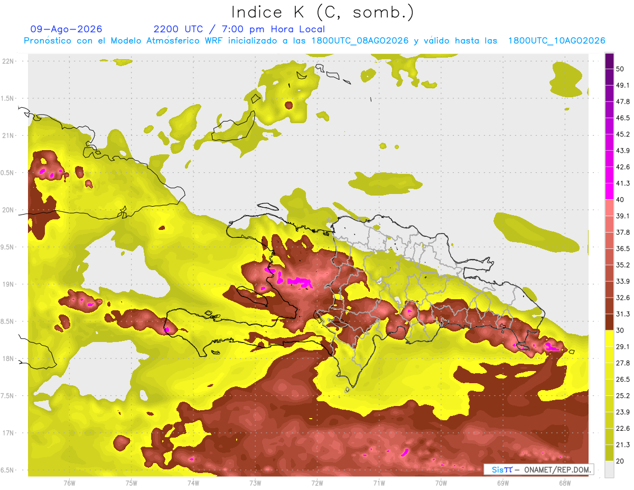
Task: Click the colorbar value 36.5
Action: [623, 248]
